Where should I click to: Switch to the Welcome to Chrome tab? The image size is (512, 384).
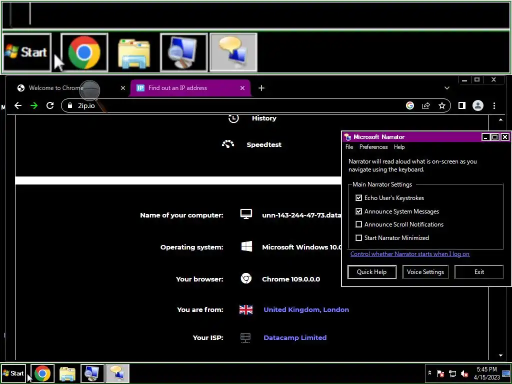(x=68, y=88)
